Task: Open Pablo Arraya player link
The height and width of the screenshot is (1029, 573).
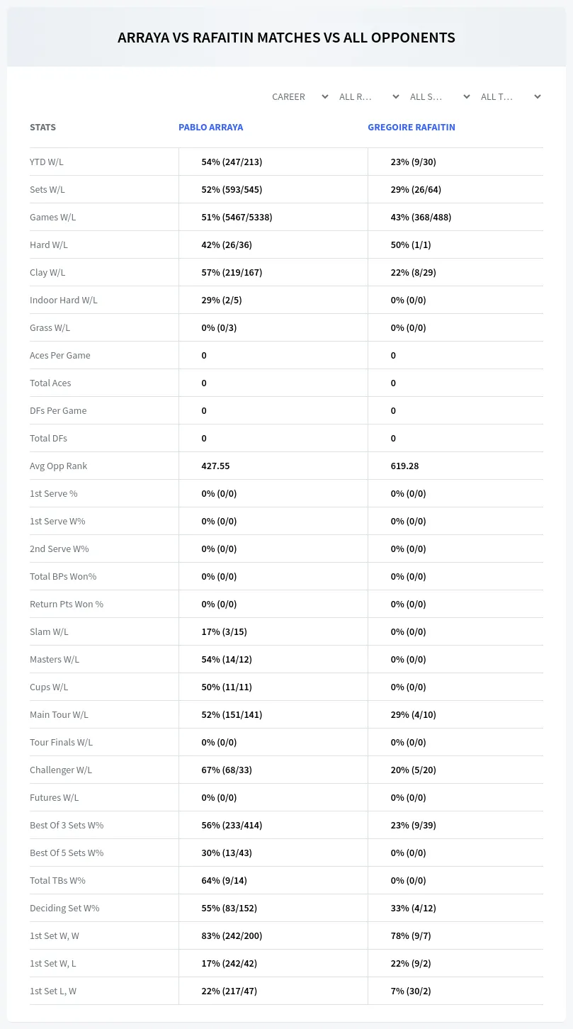Action: point(210,128)
